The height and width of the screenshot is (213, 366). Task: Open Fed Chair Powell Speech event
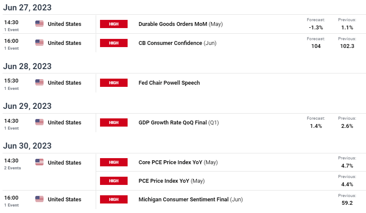coord(169,83)
